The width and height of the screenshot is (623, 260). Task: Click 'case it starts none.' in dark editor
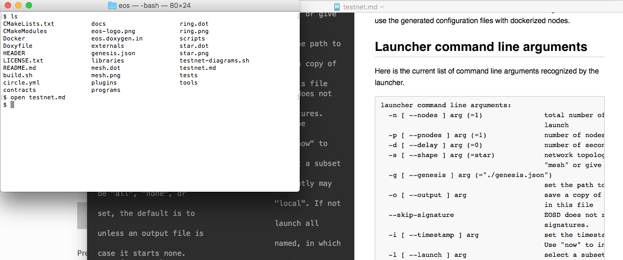click(x=142, y=253)
